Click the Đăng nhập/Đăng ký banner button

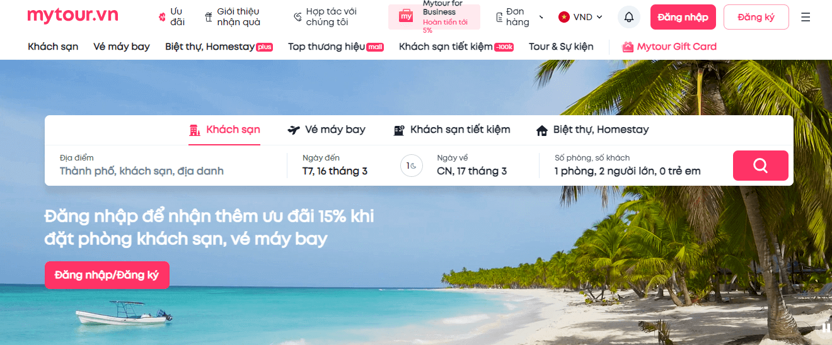tap(107, 275)
